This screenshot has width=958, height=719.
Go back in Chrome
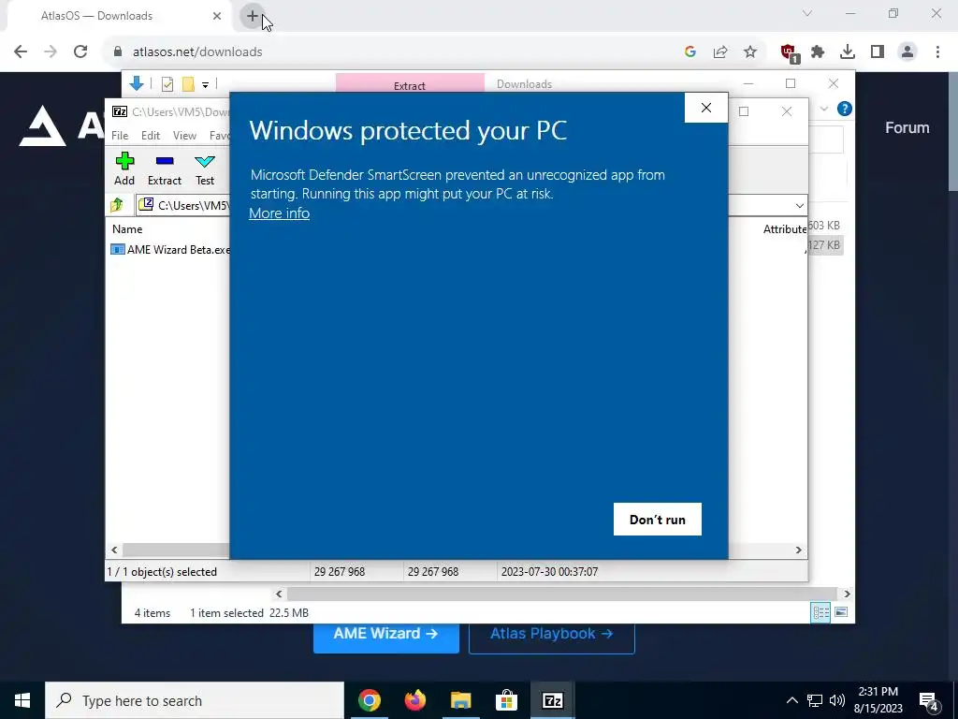(21, 51)
